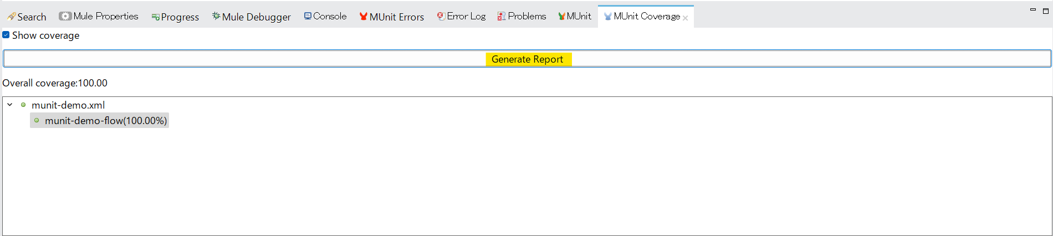Viewport: 1053px width, 236px height.
Task: Click green status dot beside munit-demo.xml
Action: point(23,105)
